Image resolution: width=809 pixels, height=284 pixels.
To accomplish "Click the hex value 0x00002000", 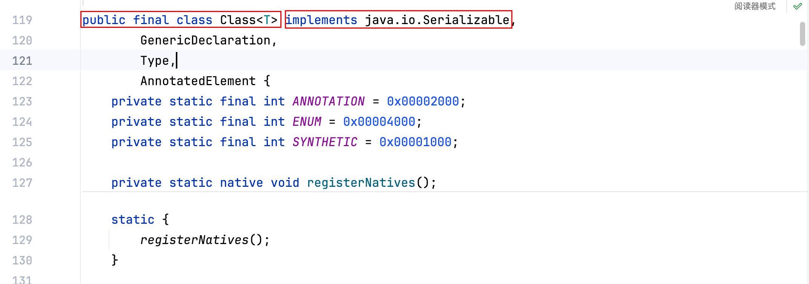I will tap(423, 101).
